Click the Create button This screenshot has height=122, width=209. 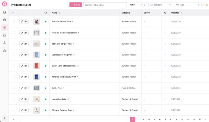click(75, 5)
